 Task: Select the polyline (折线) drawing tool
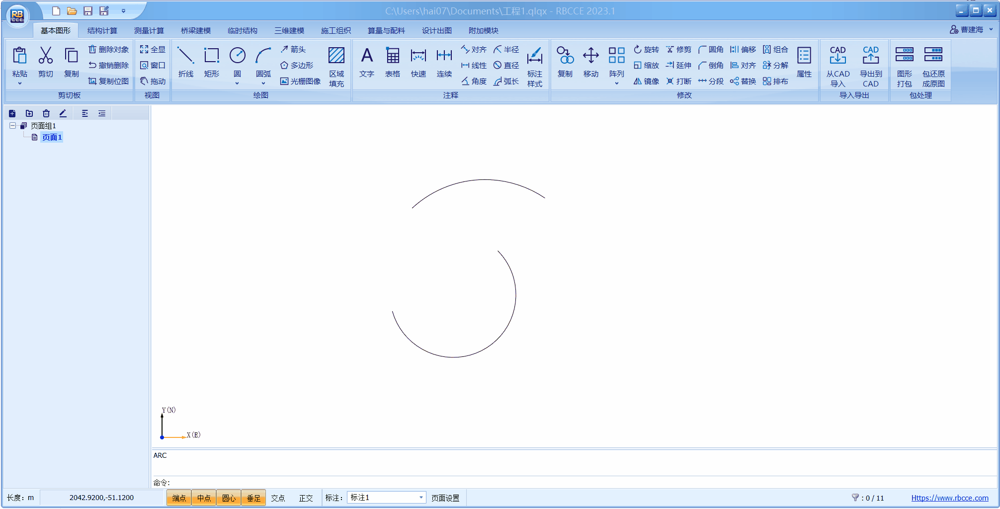[185, 62]
